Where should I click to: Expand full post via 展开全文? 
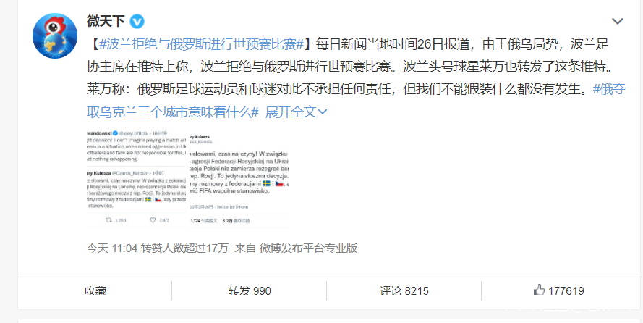coord(291,112)
